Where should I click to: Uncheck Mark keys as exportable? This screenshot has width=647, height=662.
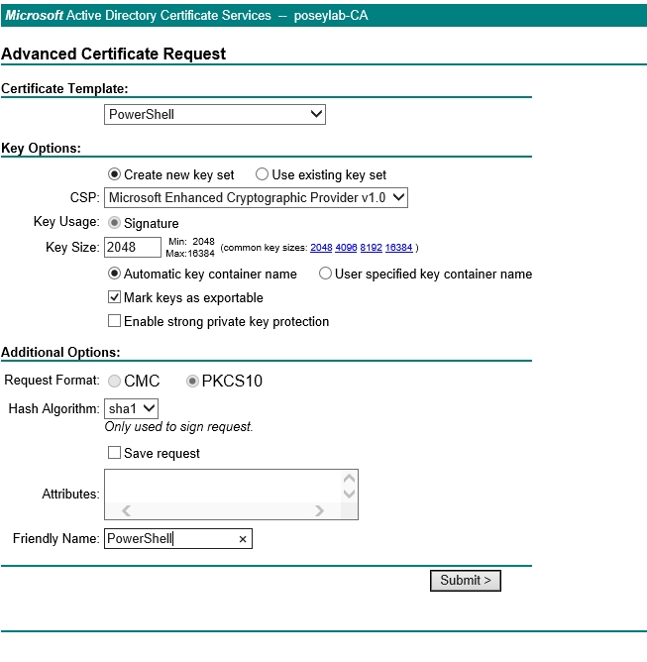[x=114, y=297]
